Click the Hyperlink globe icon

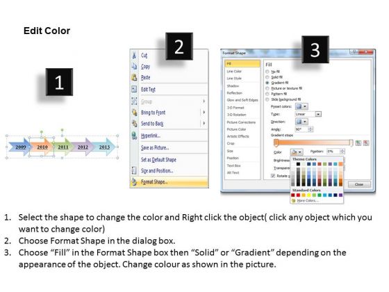[134, 136]
